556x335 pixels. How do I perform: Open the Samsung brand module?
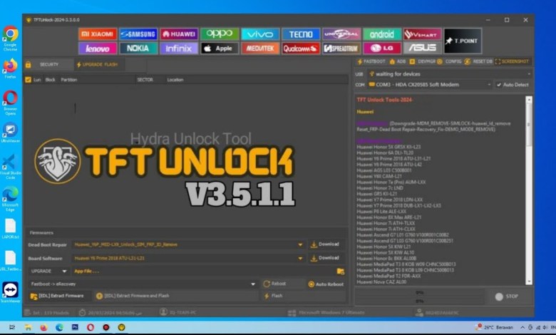tap(138, 33)
